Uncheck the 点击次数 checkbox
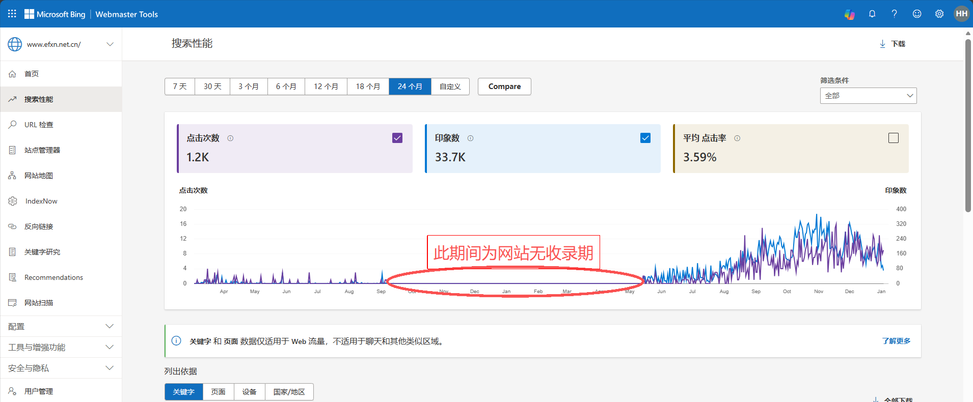 click(x=397, y=138)
